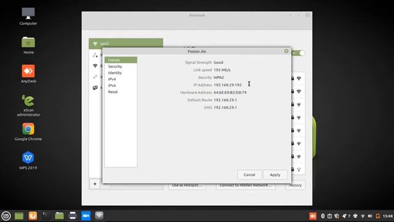Click the History button in Network window
Screen dimensions: 394x222
(295, 185)
